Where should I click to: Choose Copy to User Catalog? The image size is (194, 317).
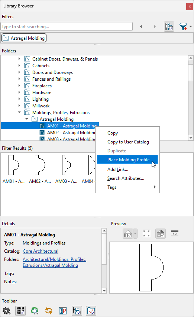click(x=127, y=142)
